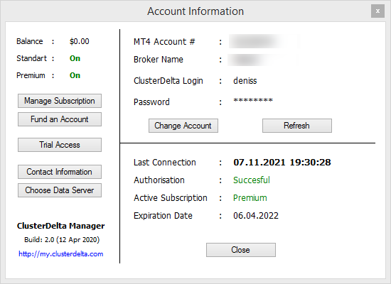The width and height of the screenshot is (391, 284).
Task: Click the masked password field
Action: (x=253, y=100)
